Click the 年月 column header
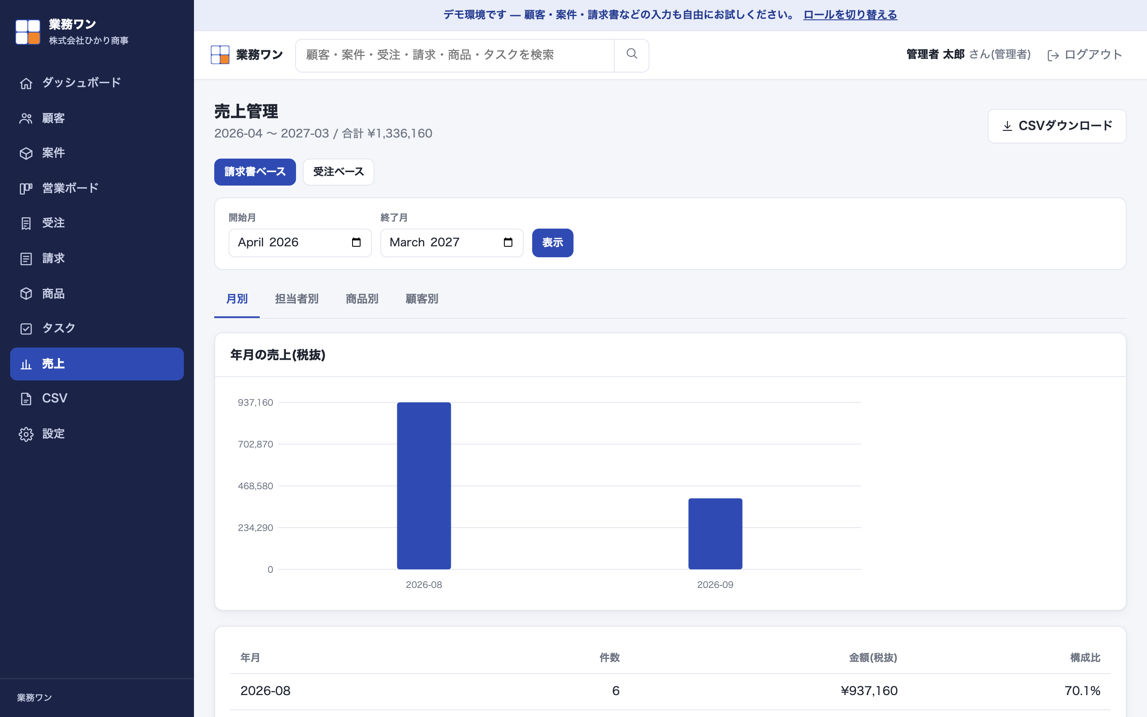This screenshot has width=1147, height=717. click(250, 658)
